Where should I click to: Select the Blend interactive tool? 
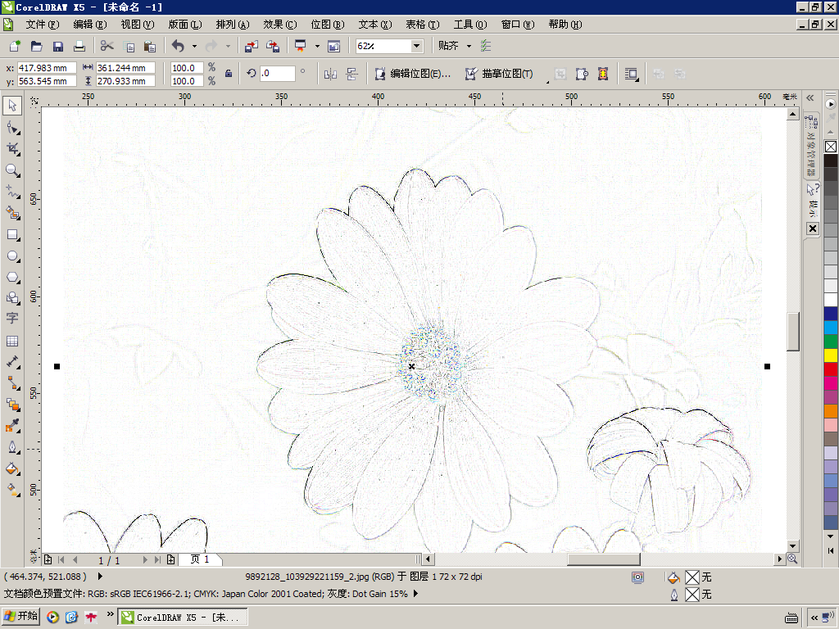pyautogui.click(x=12, y=405)
